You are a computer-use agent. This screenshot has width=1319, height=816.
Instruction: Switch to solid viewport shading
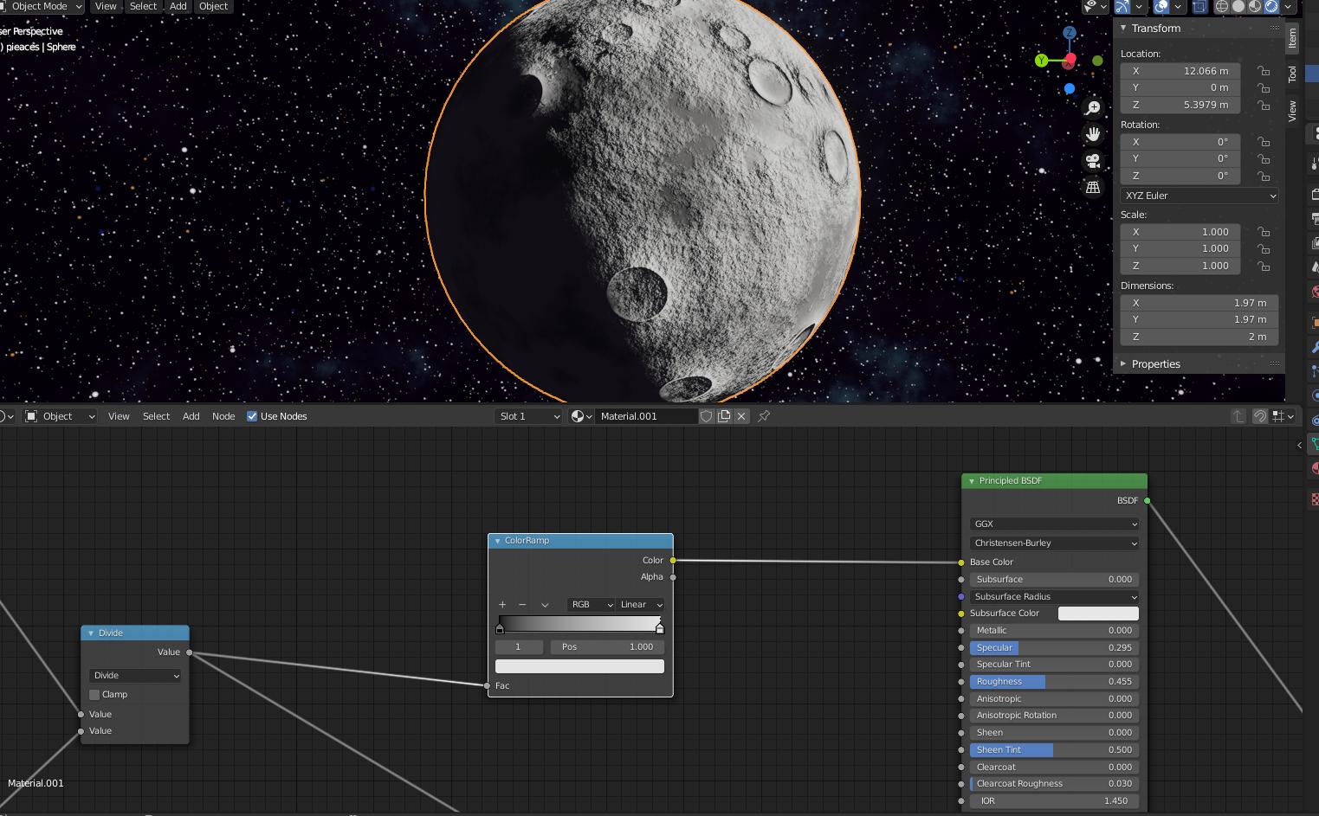coord(1238,6)
